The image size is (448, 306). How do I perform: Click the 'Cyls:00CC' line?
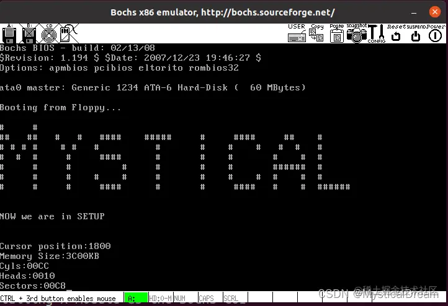point(24,266)
